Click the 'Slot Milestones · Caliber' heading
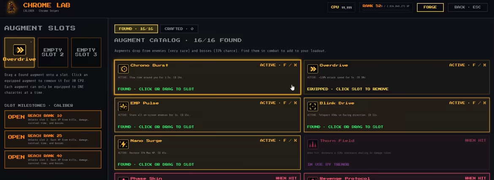The height and width of the screenshot is (180, 494). (39, 106)
